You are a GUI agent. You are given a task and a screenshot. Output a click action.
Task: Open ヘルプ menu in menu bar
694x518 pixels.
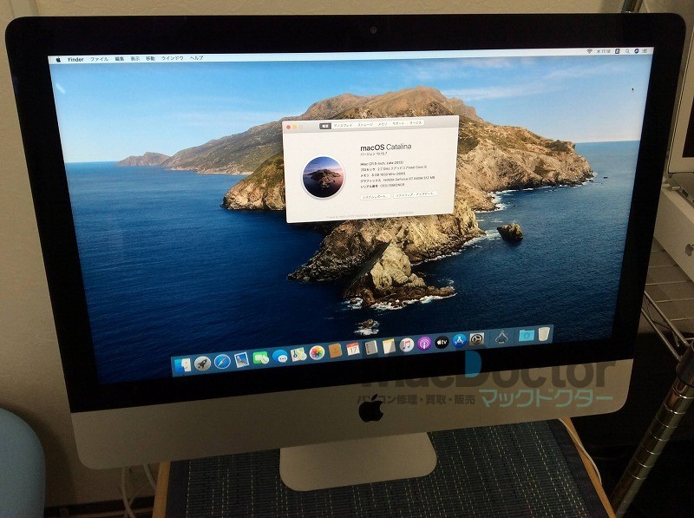(196, 57)
